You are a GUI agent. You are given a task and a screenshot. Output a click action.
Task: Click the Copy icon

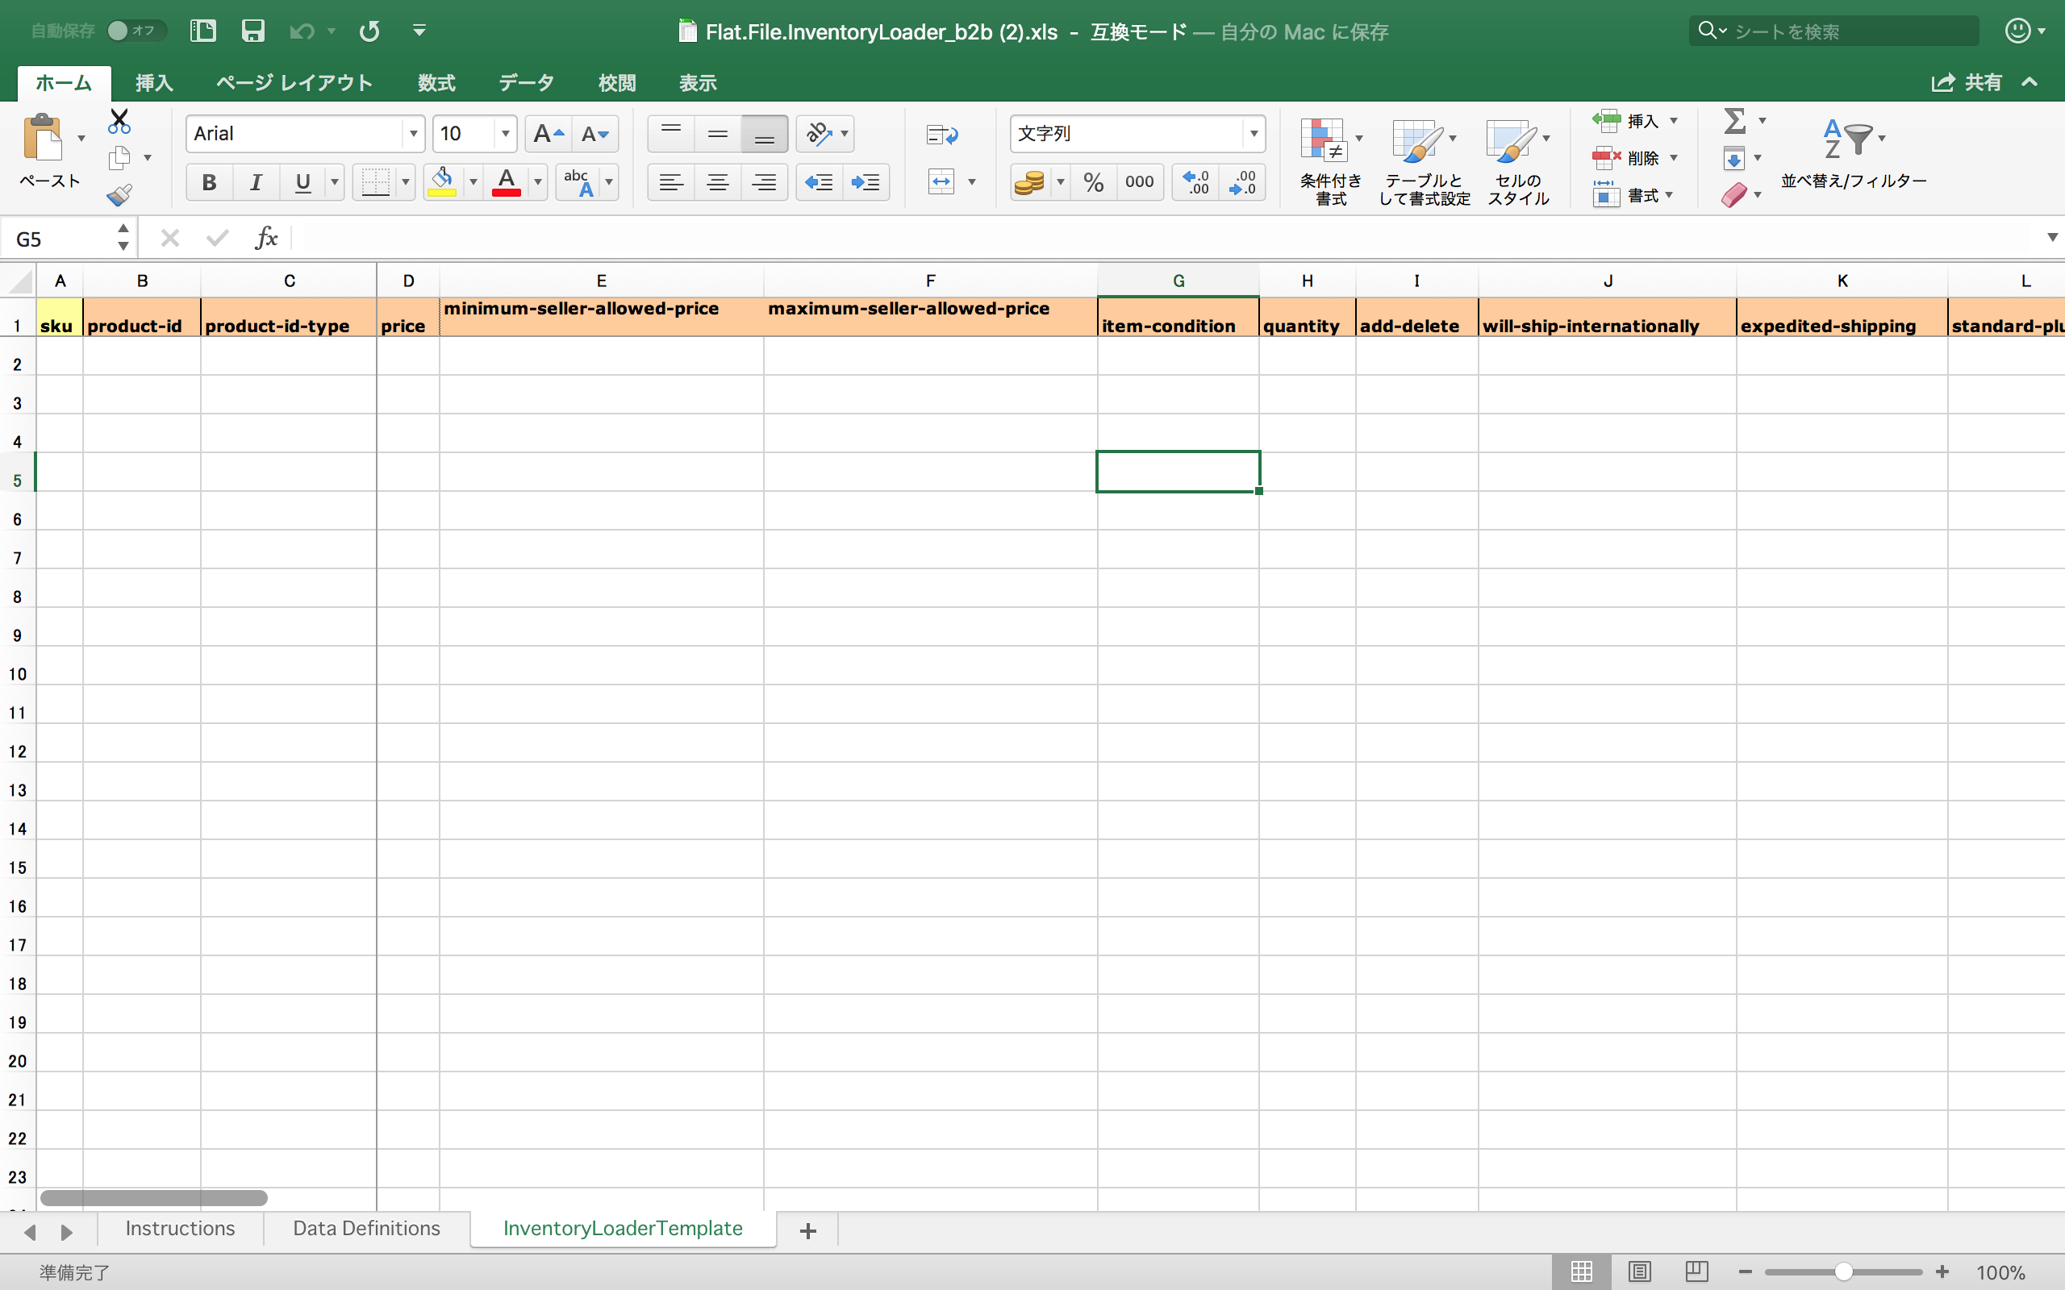click(119, 158)
